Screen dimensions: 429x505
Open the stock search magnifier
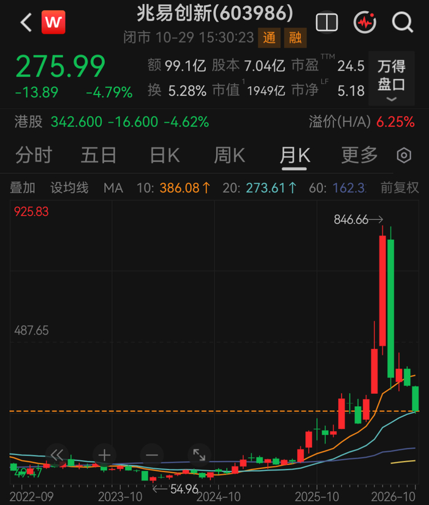click(x=402, y=22)
